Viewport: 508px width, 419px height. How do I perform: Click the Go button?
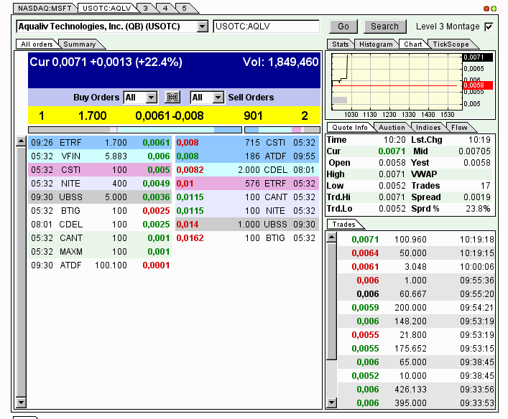coord(343,27)
